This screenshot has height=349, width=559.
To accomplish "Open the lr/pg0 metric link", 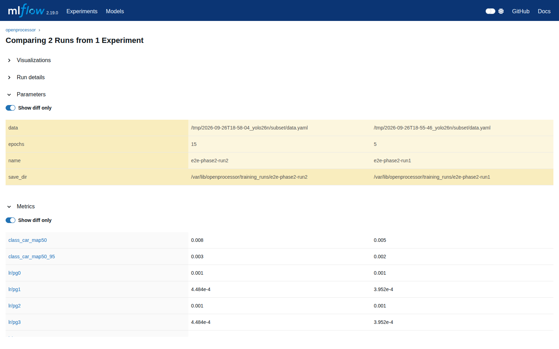I will point(14,273).
